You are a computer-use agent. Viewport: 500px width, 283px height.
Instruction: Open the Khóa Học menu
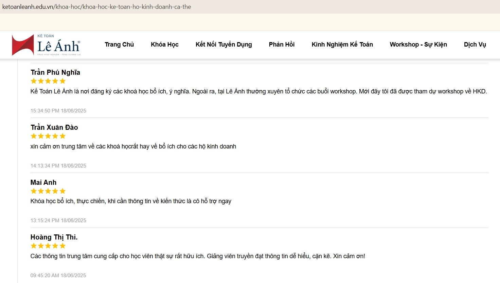(x=164, y=45)
